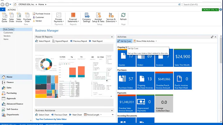Open new Purchase Invoice
Viewport: 223px width, 125px height.
(42, 14)
